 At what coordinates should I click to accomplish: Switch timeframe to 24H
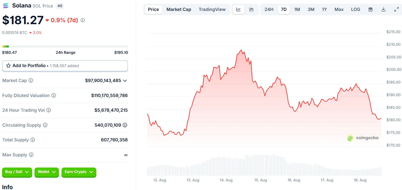(x=269, y=9)
